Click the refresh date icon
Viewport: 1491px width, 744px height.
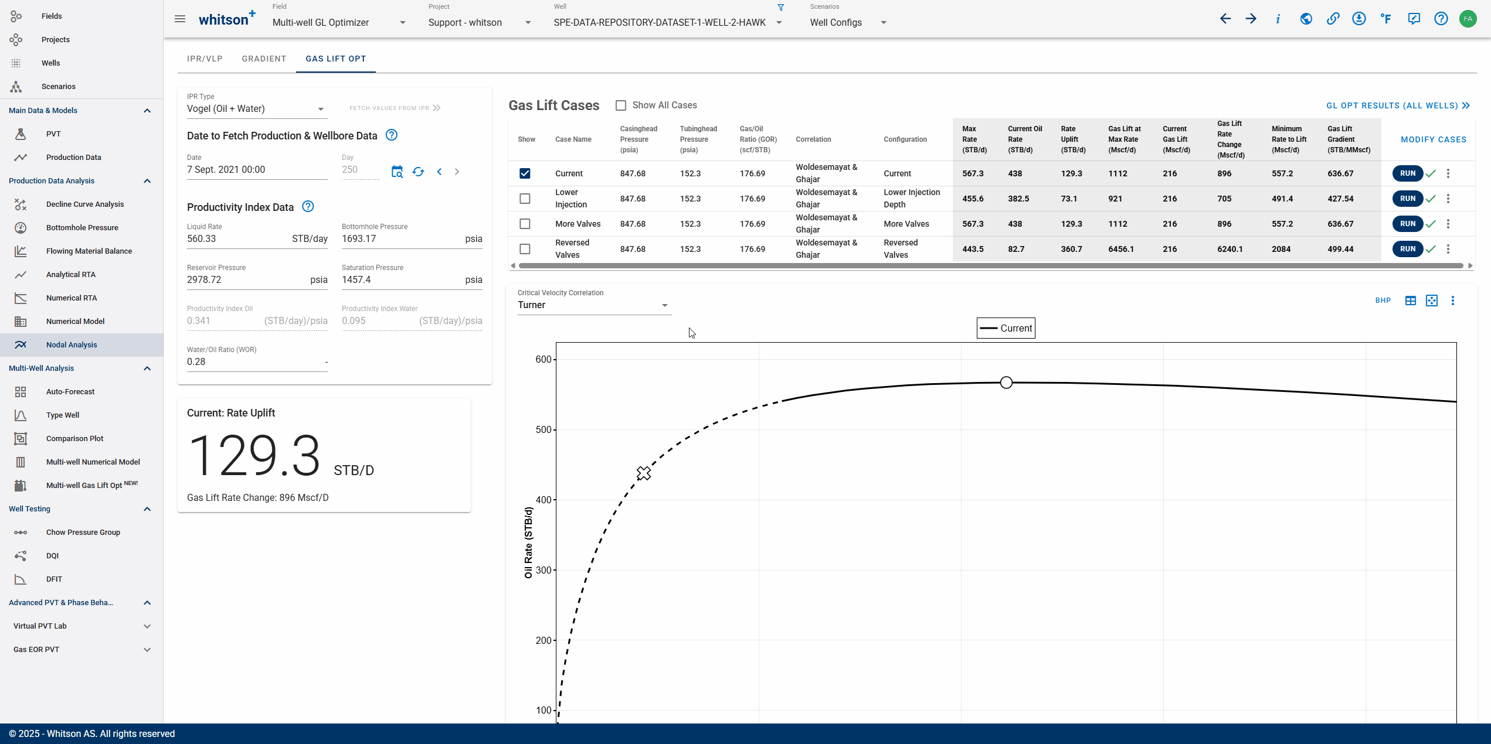pos(418,172)
